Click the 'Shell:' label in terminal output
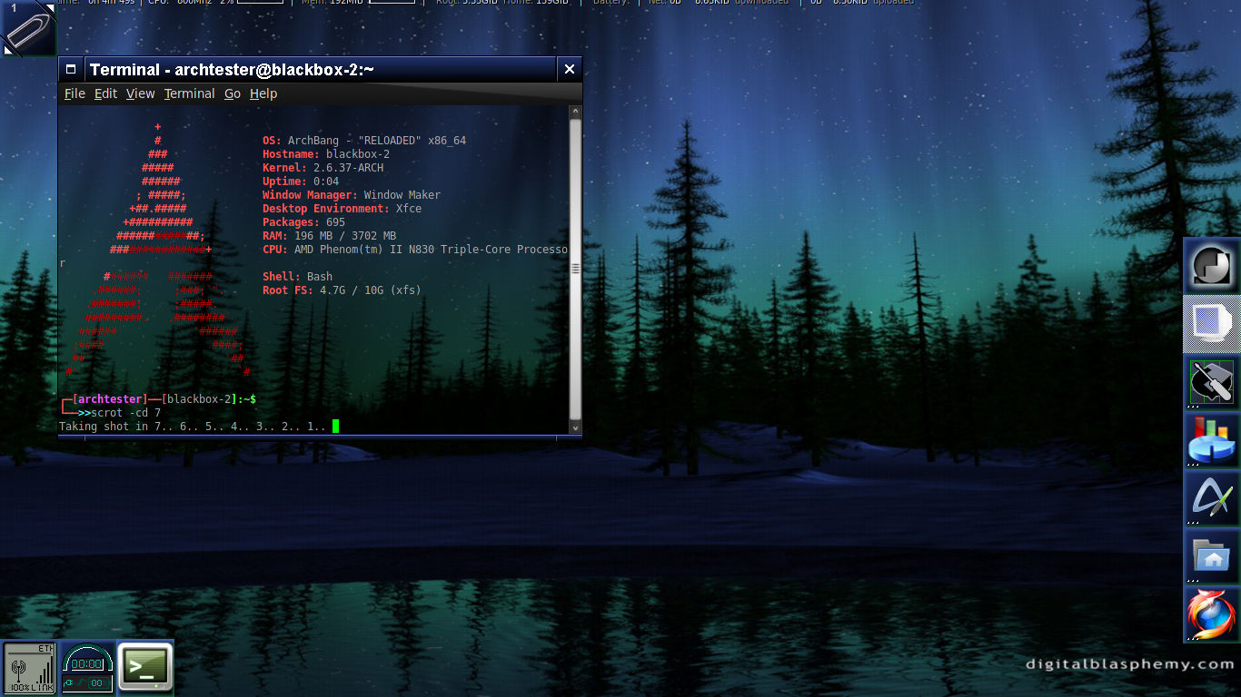Screen dimensions: 1241x697 pos(282,277)
